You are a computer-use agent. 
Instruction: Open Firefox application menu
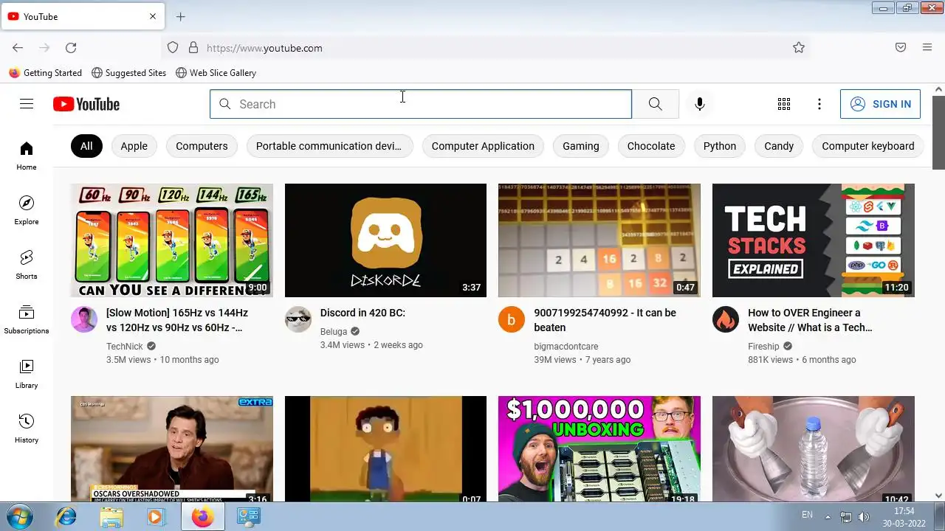tap(927, 47)
